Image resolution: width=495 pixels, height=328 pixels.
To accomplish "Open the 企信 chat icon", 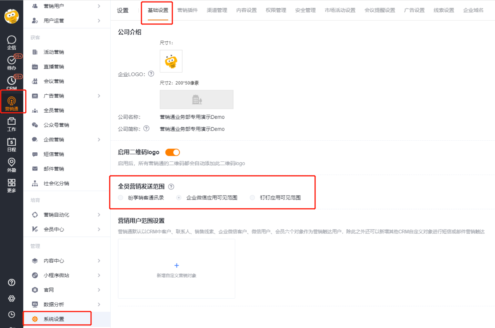I will [11, 43].
